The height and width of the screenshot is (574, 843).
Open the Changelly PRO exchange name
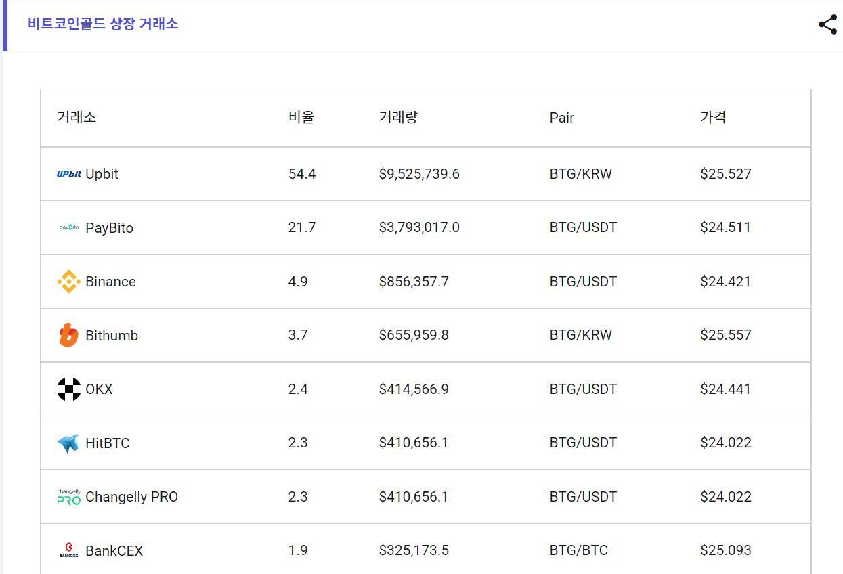pyautogui.click(x=131, y=497)
